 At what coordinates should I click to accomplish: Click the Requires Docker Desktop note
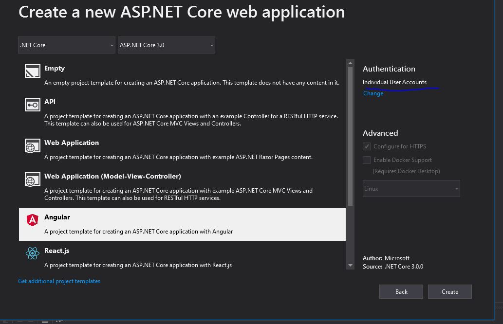(406, 171)
